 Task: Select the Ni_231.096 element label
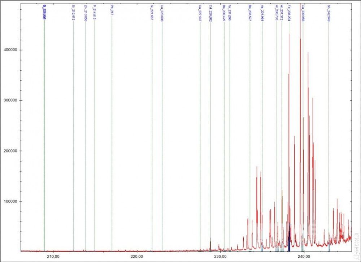pos(230,13)
